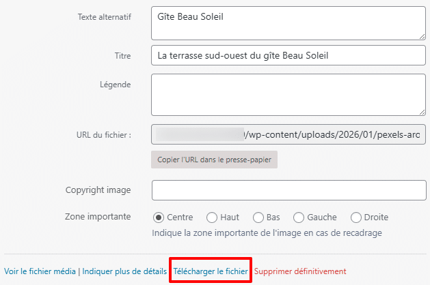
Task: Click the Légende textarea resize handle
Action: coord(422,112)
